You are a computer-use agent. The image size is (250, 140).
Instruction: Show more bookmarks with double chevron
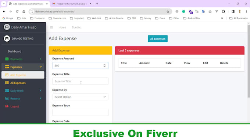222,18
